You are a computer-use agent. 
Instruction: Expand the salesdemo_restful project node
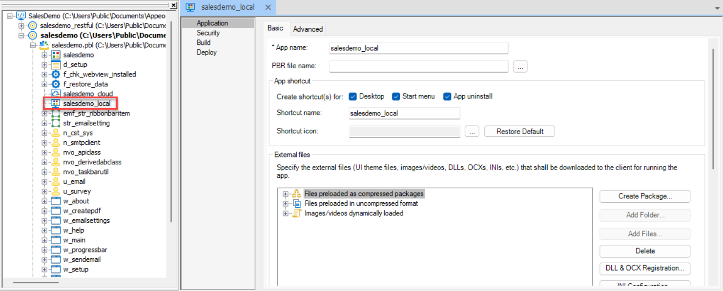click(21, 26)
